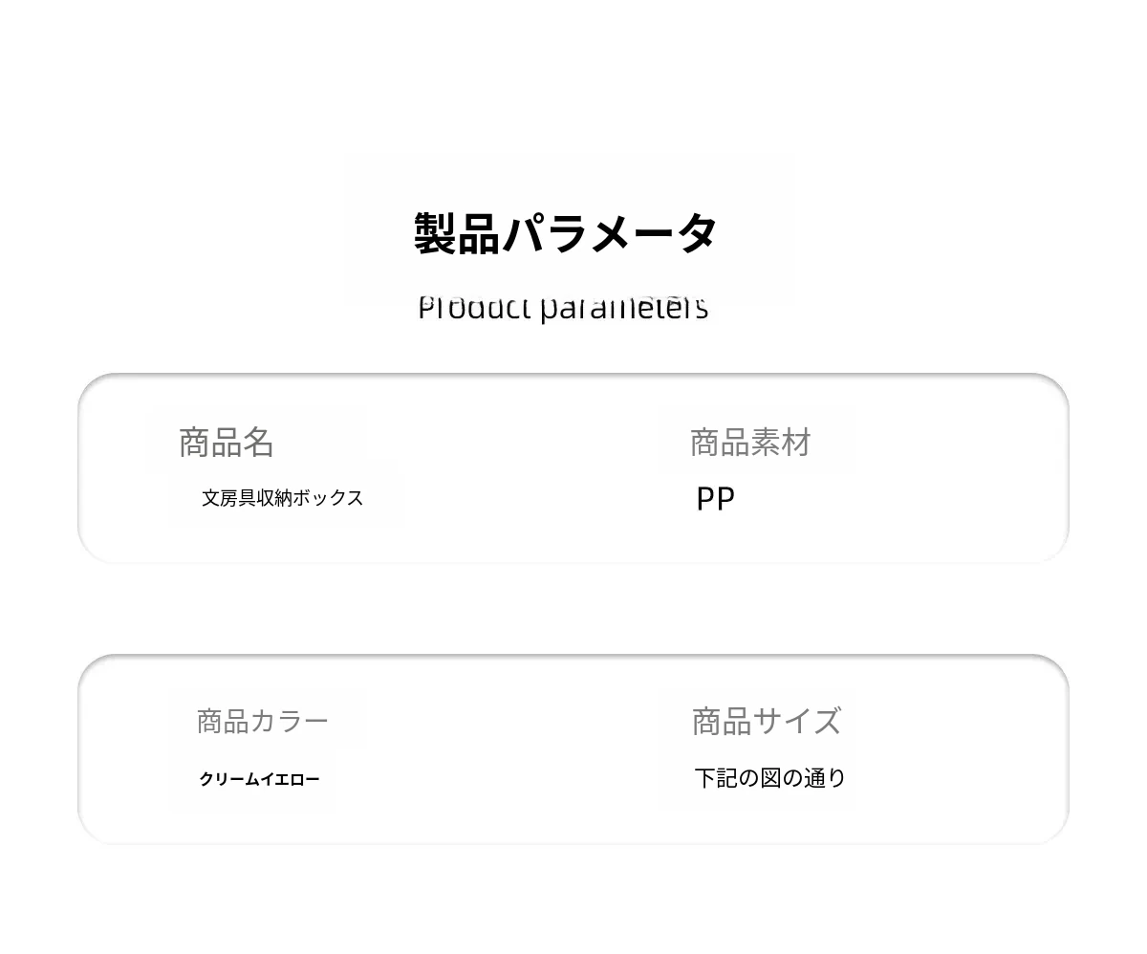Click the word parameters in the subtitle
The width and height of the screenshot is (1147, 954).
tap(623, 309)
